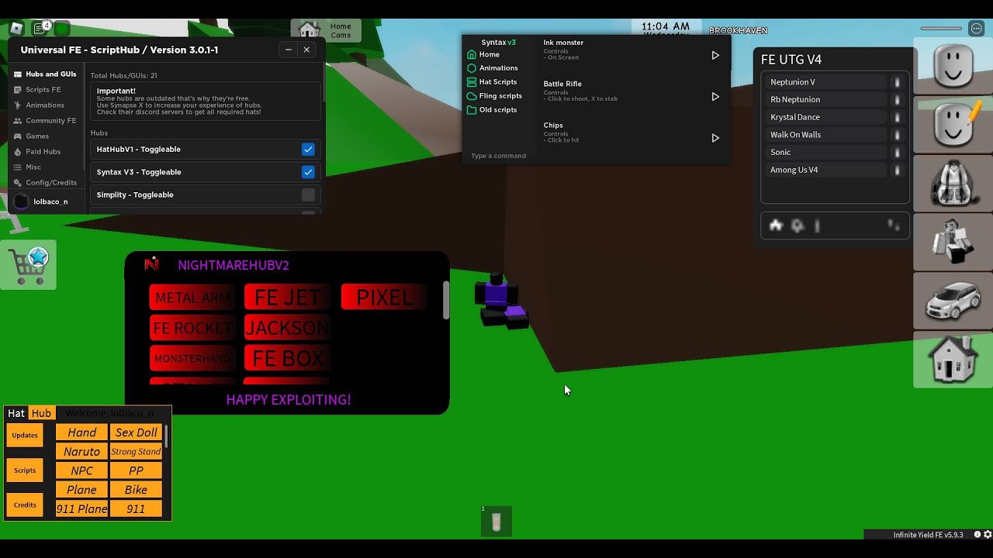Click the info icon beside Infinite Yield
The image size is (993, 558).
click(x=977, y=535)
